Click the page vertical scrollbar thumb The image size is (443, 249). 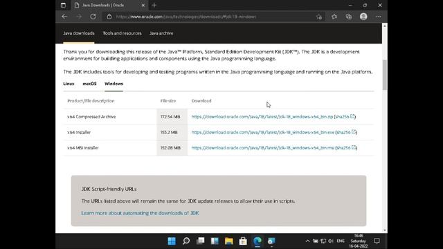click(385, 75)
